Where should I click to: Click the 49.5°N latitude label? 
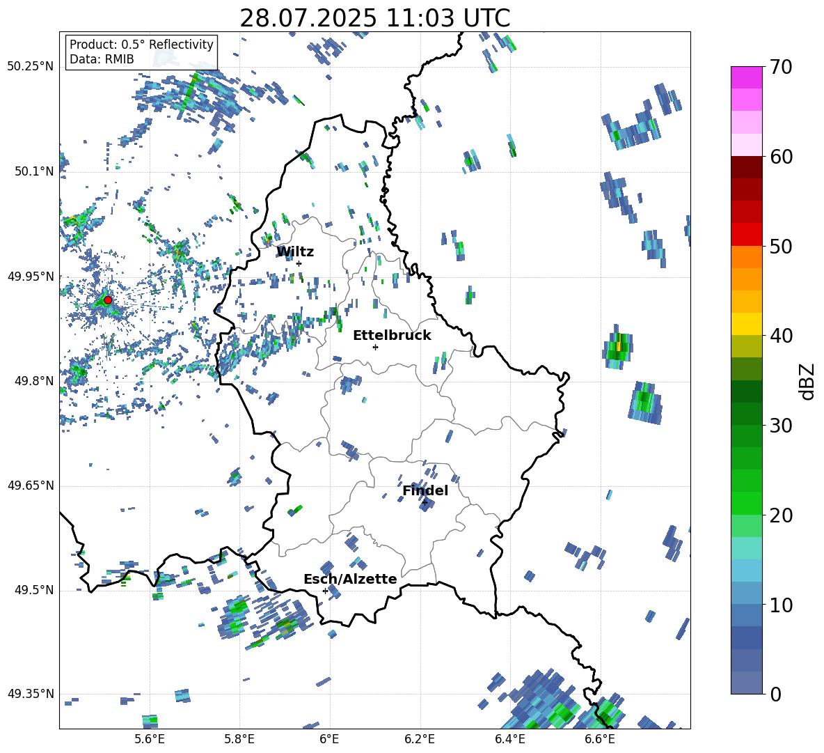pos(35,590)
